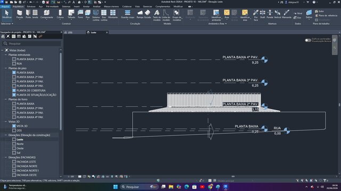The image size is (341, 191).
Task: Select the Guarda-corpo railing tool
Action: pyautogui.click(x=127, y=14)
